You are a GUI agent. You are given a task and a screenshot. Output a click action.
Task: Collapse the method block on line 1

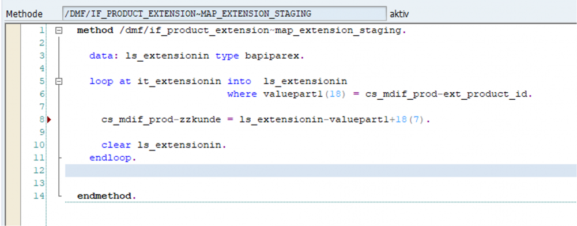59,31
